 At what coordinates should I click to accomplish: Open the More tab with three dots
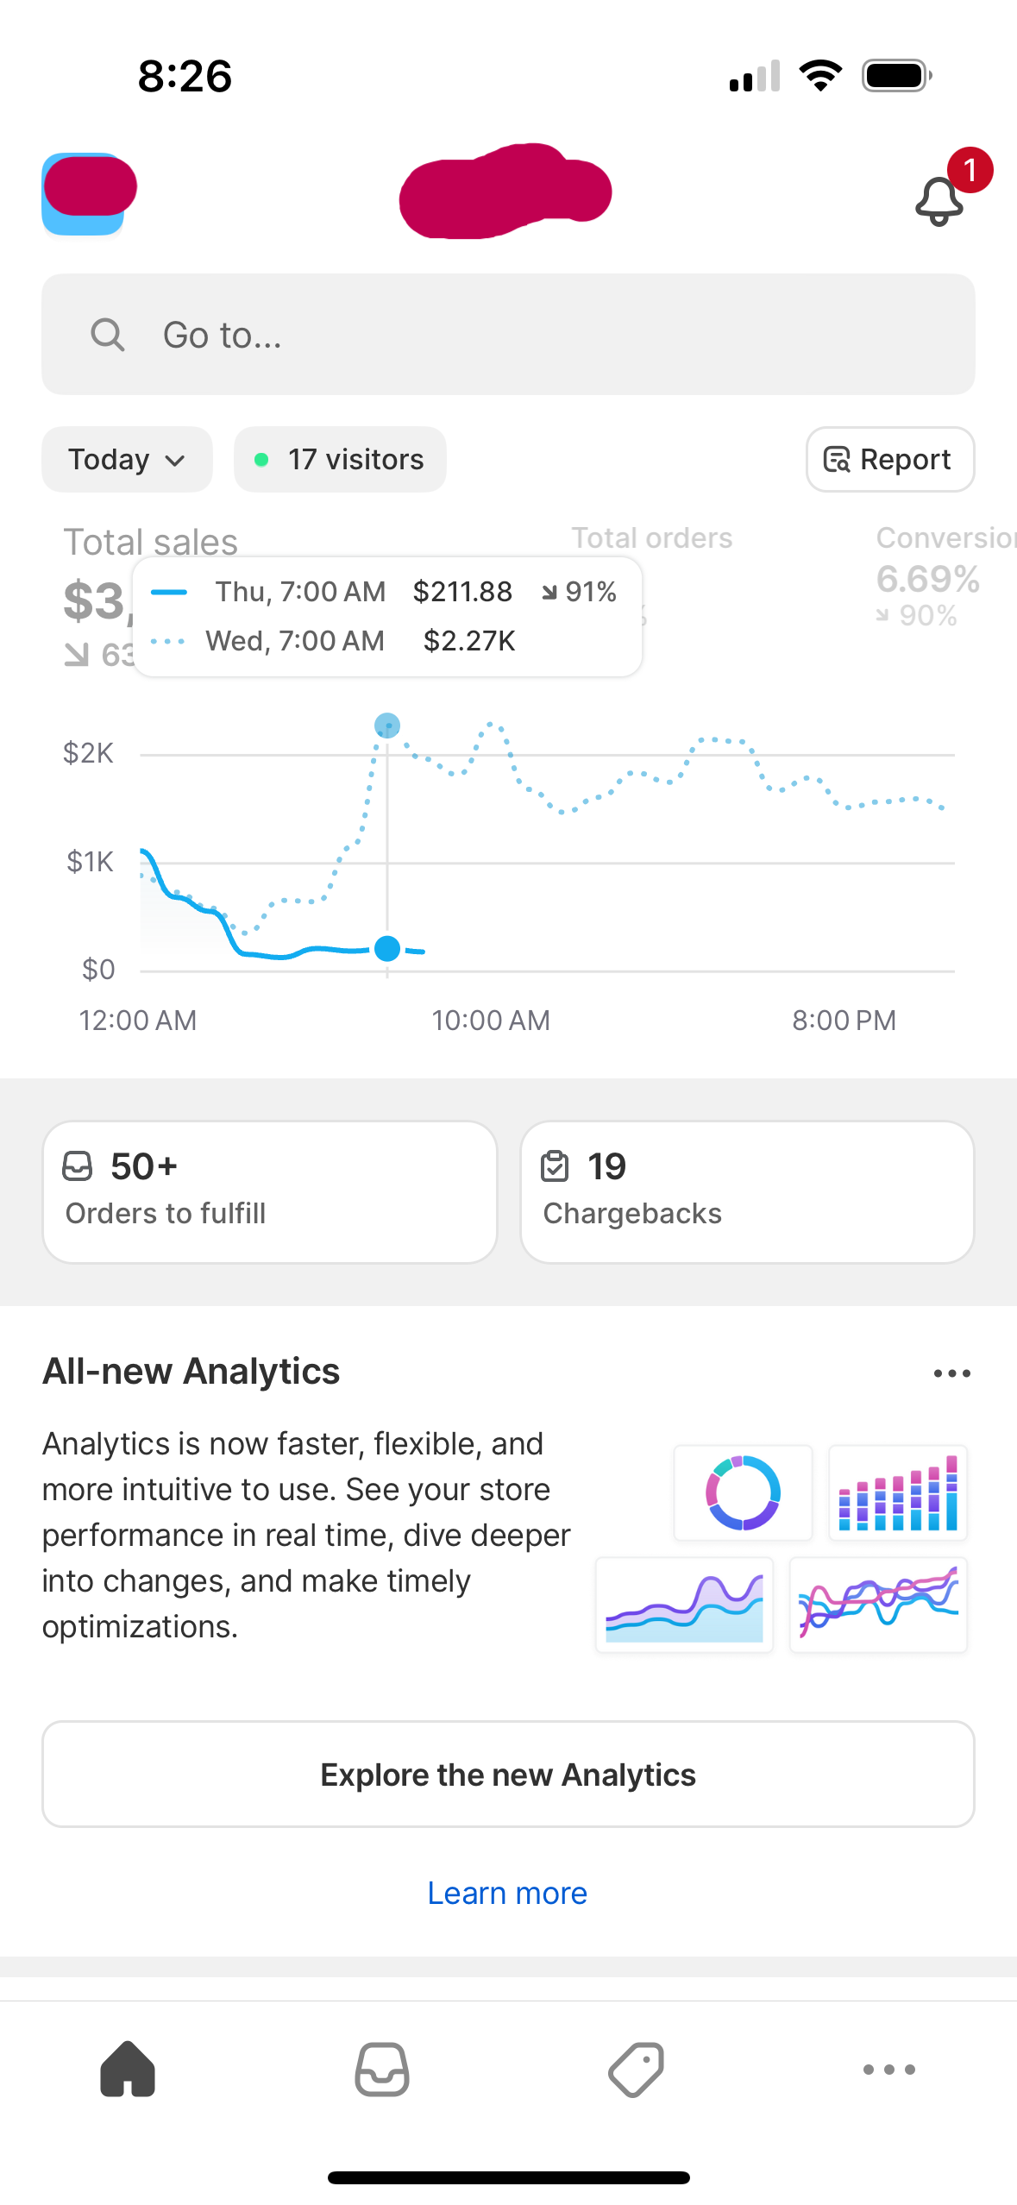[889, 2069]
